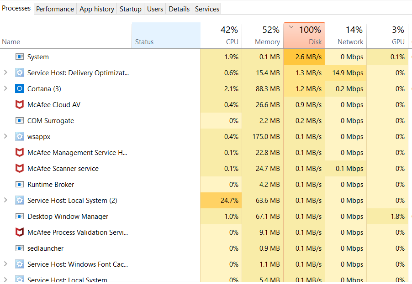This screenshot has height=284, width=412.
Task: Click the McAfee Cloud AV shield icon
Action: (x=20, y=105)
